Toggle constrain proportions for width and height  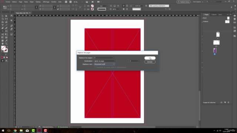(36, 7)
